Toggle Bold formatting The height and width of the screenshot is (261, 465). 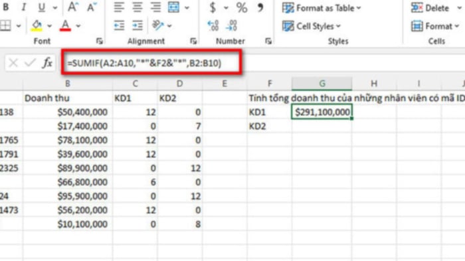click(5, 7)
